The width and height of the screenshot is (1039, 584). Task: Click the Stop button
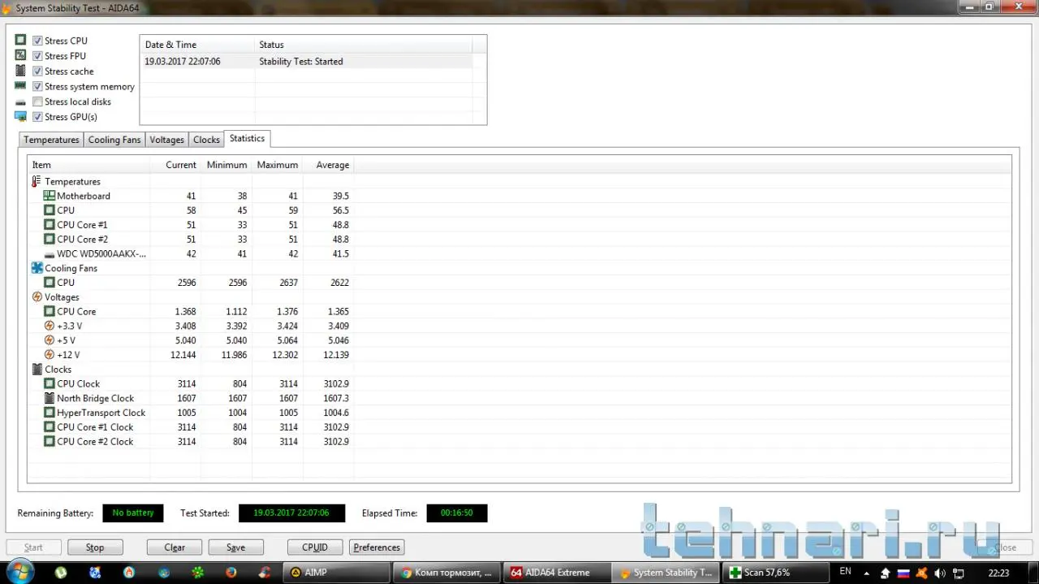pyautogui.click(x=95, y=547)
